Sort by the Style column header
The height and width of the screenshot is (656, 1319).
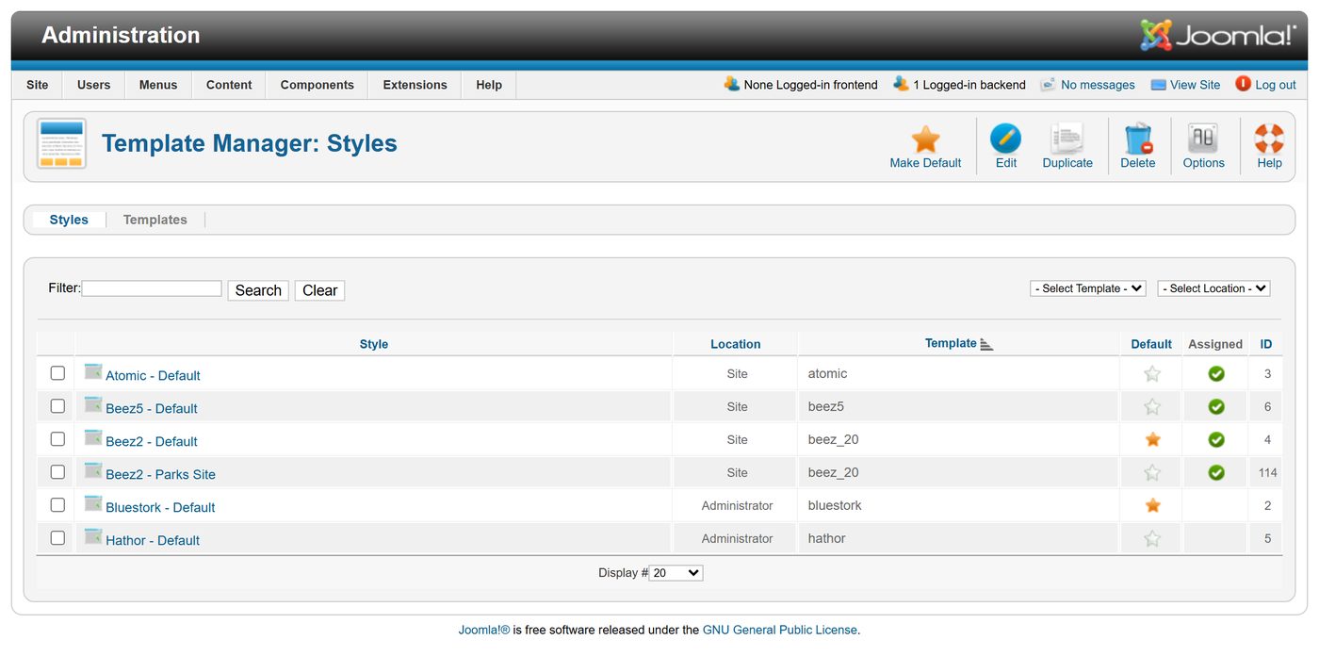pyautogui.click(x=374, y=344)
